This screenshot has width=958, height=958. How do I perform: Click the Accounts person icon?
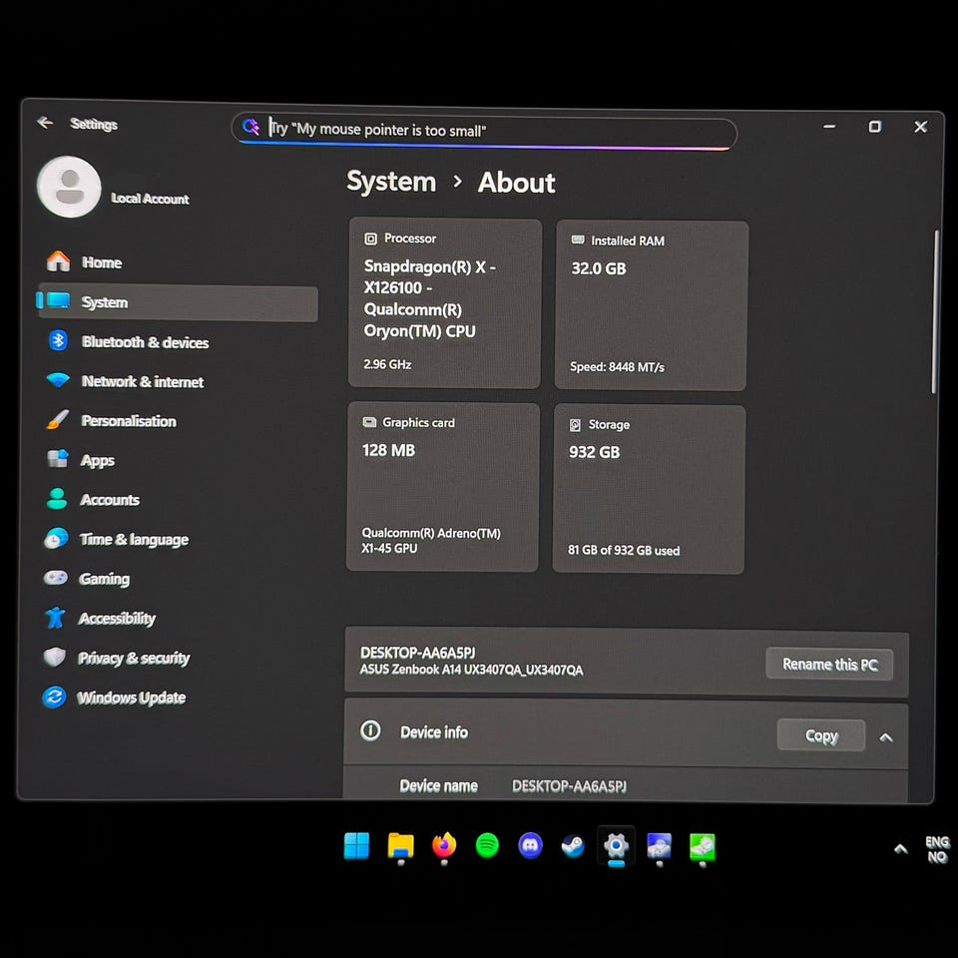pos(56,499)
